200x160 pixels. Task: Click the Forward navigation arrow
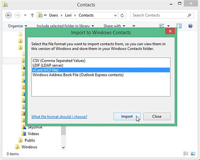pos(18,15)
